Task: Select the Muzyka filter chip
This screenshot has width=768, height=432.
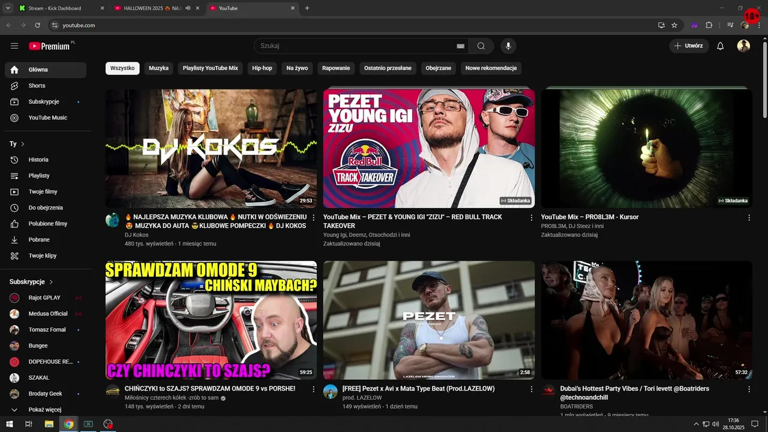Action: (x=158, y=68)
